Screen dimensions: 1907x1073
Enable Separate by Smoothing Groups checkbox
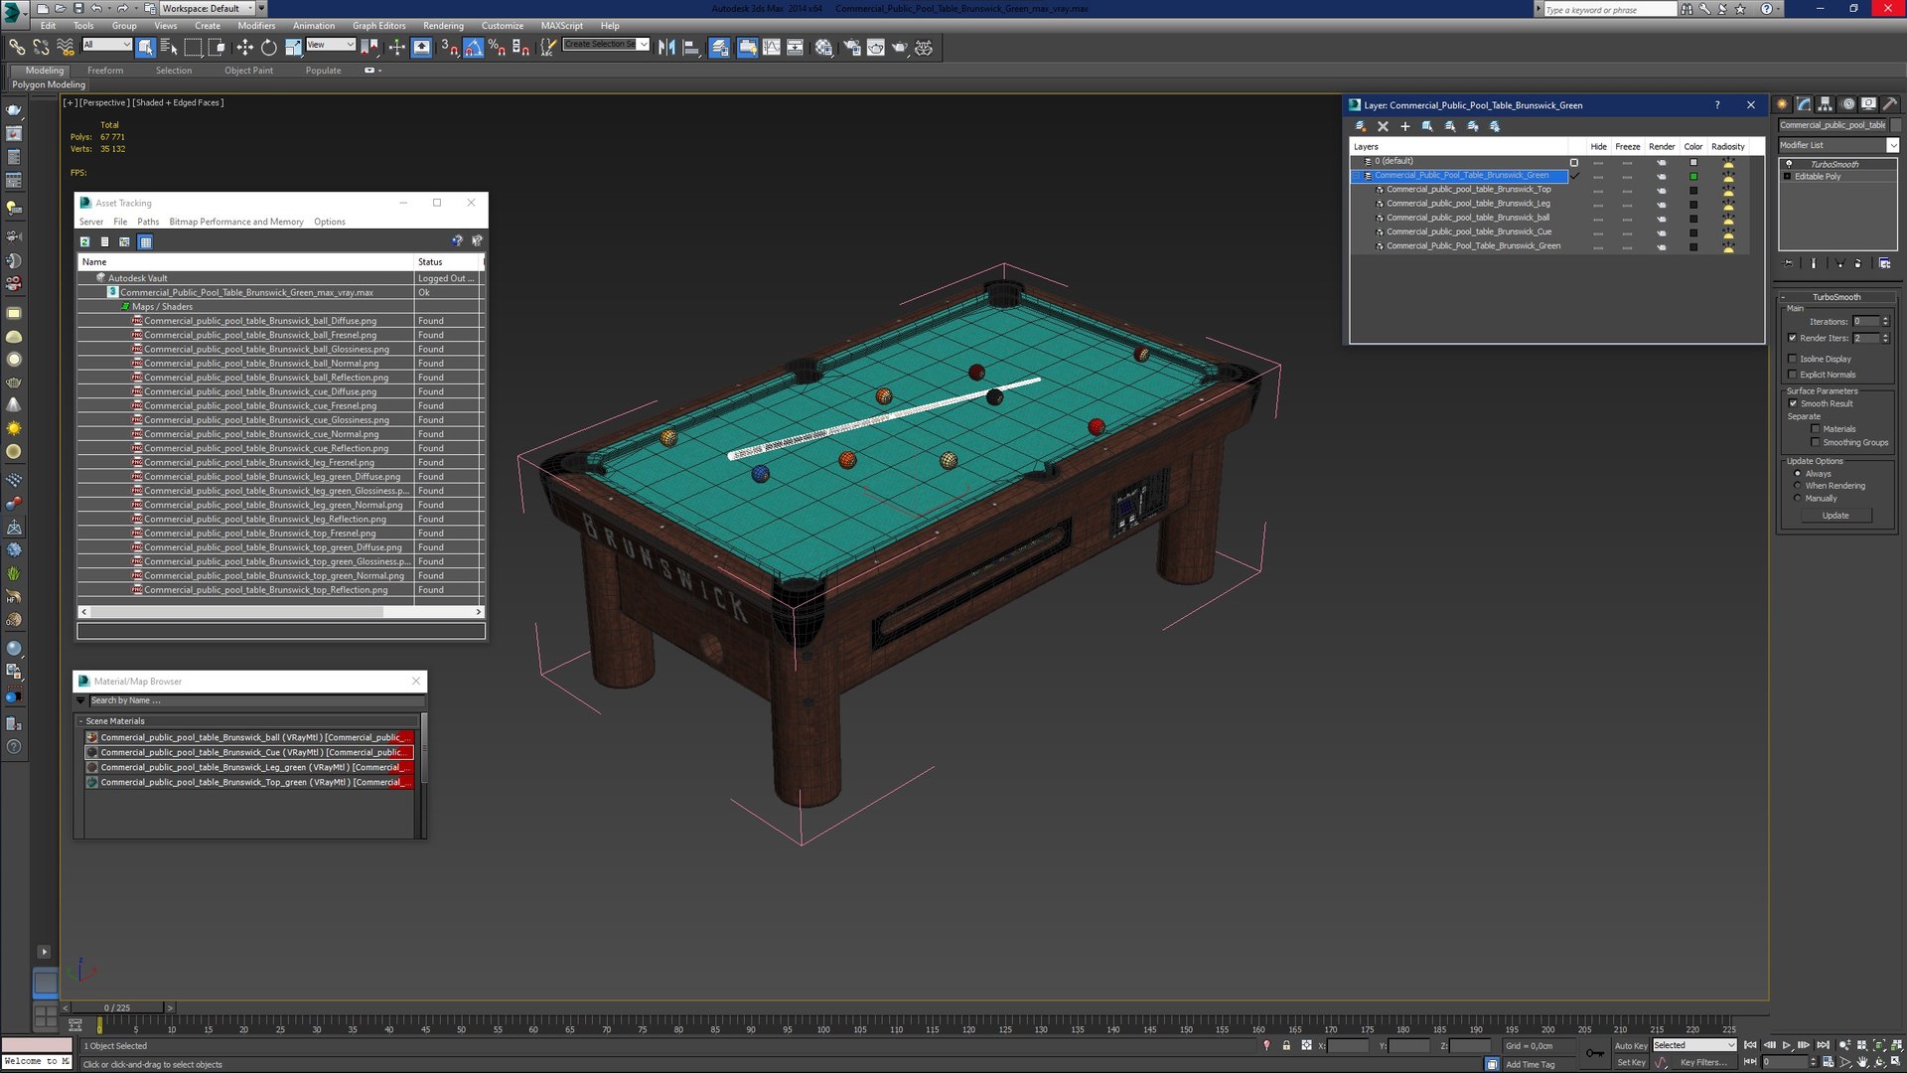1816,442
